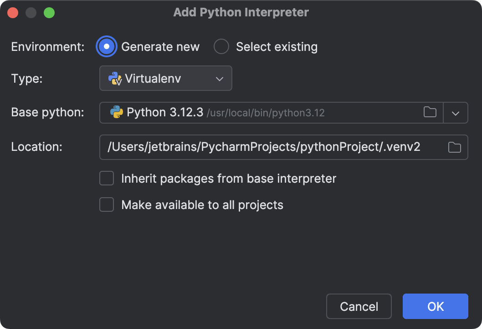This screenshot has width=482, height=329.
Task: Click the Base python label
Action: pyautogui.click(x=47, y=112)
